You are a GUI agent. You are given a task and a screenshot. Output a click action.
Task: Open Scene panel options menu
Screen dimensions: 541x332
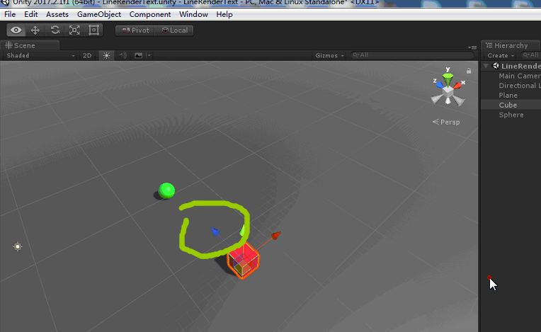(473, 47)
